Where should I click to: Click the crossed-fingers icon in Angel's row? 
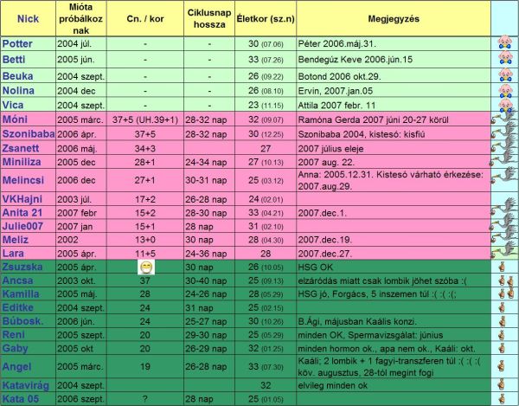pos(503,366)
